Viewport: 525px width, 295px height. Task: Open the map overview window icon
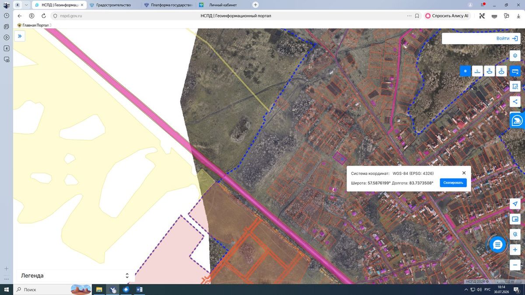(515, 219)
